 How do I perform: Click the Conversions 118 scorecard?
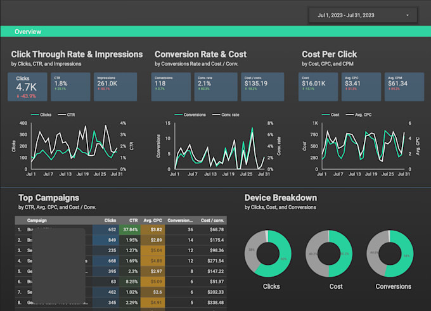coord(171,87)
